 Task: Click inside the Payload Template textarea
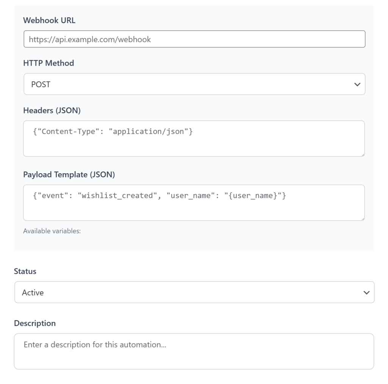click(x=194, y=203)
